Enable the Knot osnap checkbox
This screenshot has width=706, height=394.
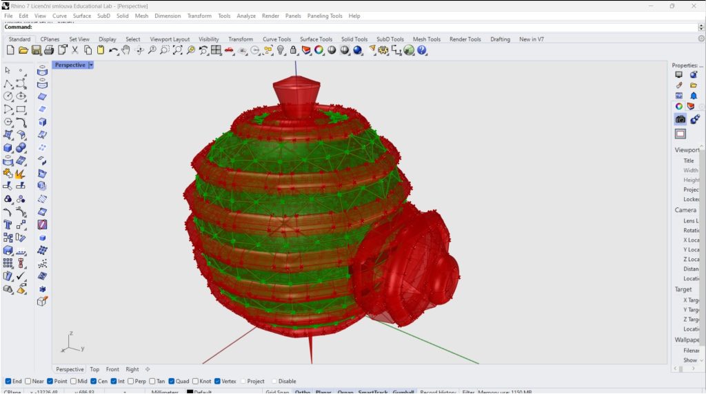point(195,382)
